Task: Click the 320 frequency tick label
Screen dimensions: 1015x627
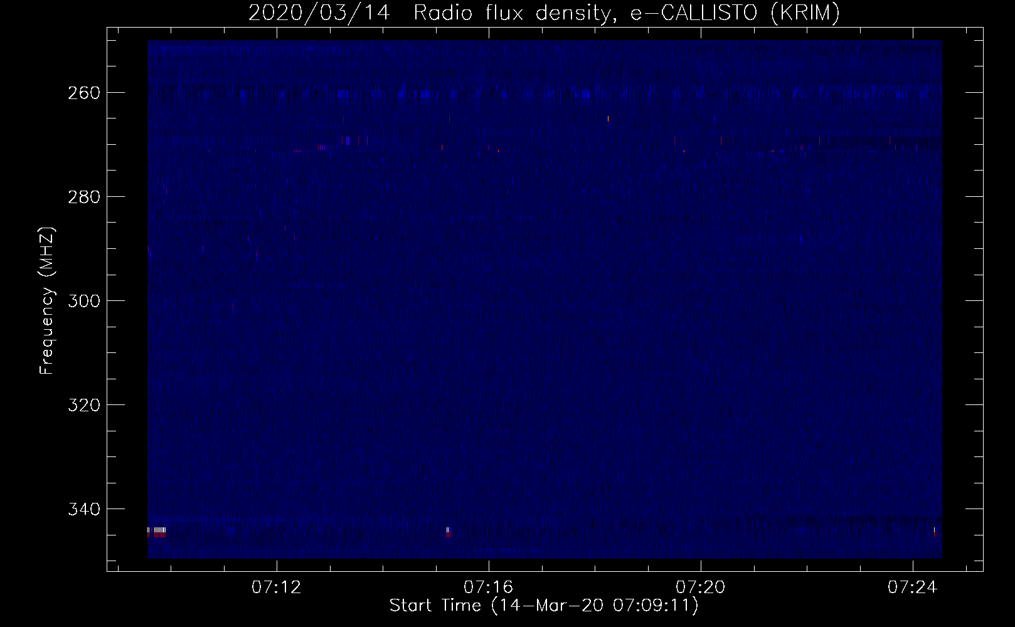Action: click(84, 405)
